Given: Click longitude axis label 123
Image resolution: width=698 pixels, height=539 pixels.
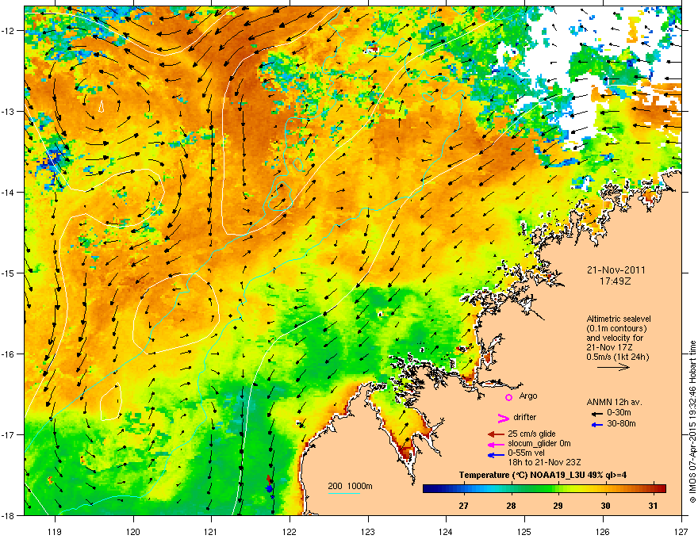Looking at the screenshot, I should 368,531.
